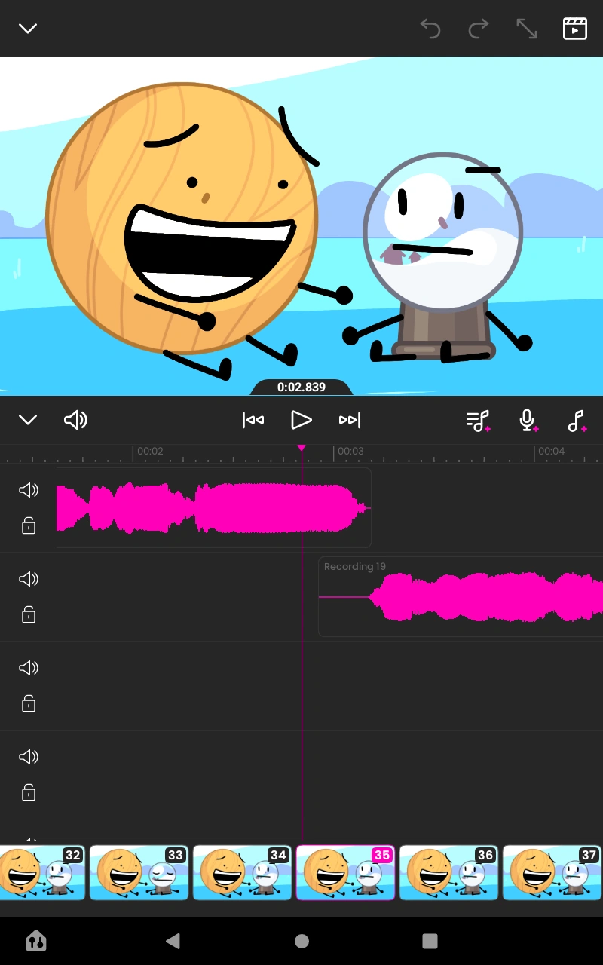Select current frame 35 thumbnail
The height and width of the screenshot is (965, 603).
345,872
